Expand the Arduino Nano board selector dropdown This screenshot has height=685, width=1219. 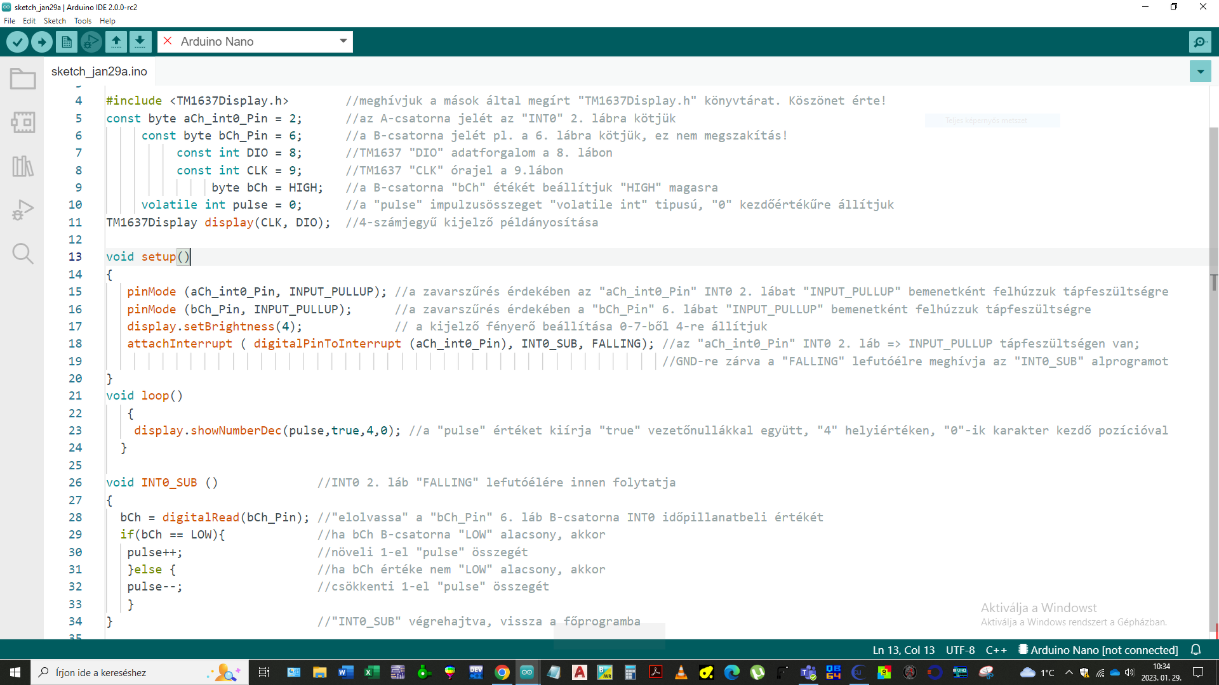(x=343, y=41)
